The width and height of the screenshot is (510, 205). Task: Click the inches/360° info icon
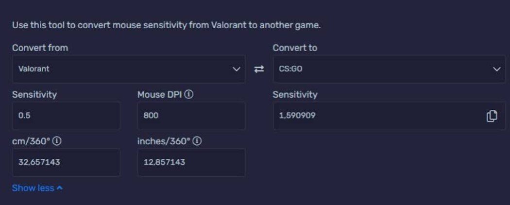(x=197, y=141)
